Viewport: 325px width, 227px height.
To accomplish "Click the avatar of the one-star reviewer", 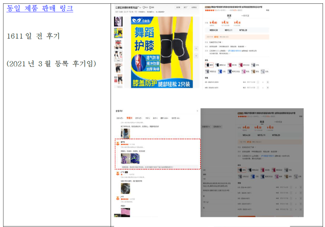I will 118,174.
